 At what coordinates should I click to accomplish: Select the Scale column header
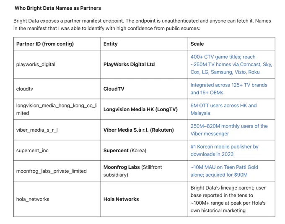tap(231, 44)
